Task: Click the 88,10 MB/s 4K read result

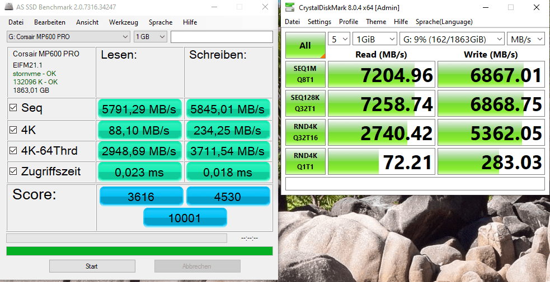Action: click(140, 131)
